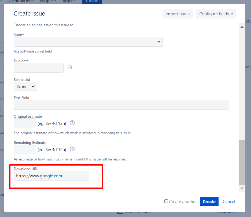Image resolution: width=251 pixels, height=217 pixels.
Task: Click the scrollbar down arrow
Action: 242,188
